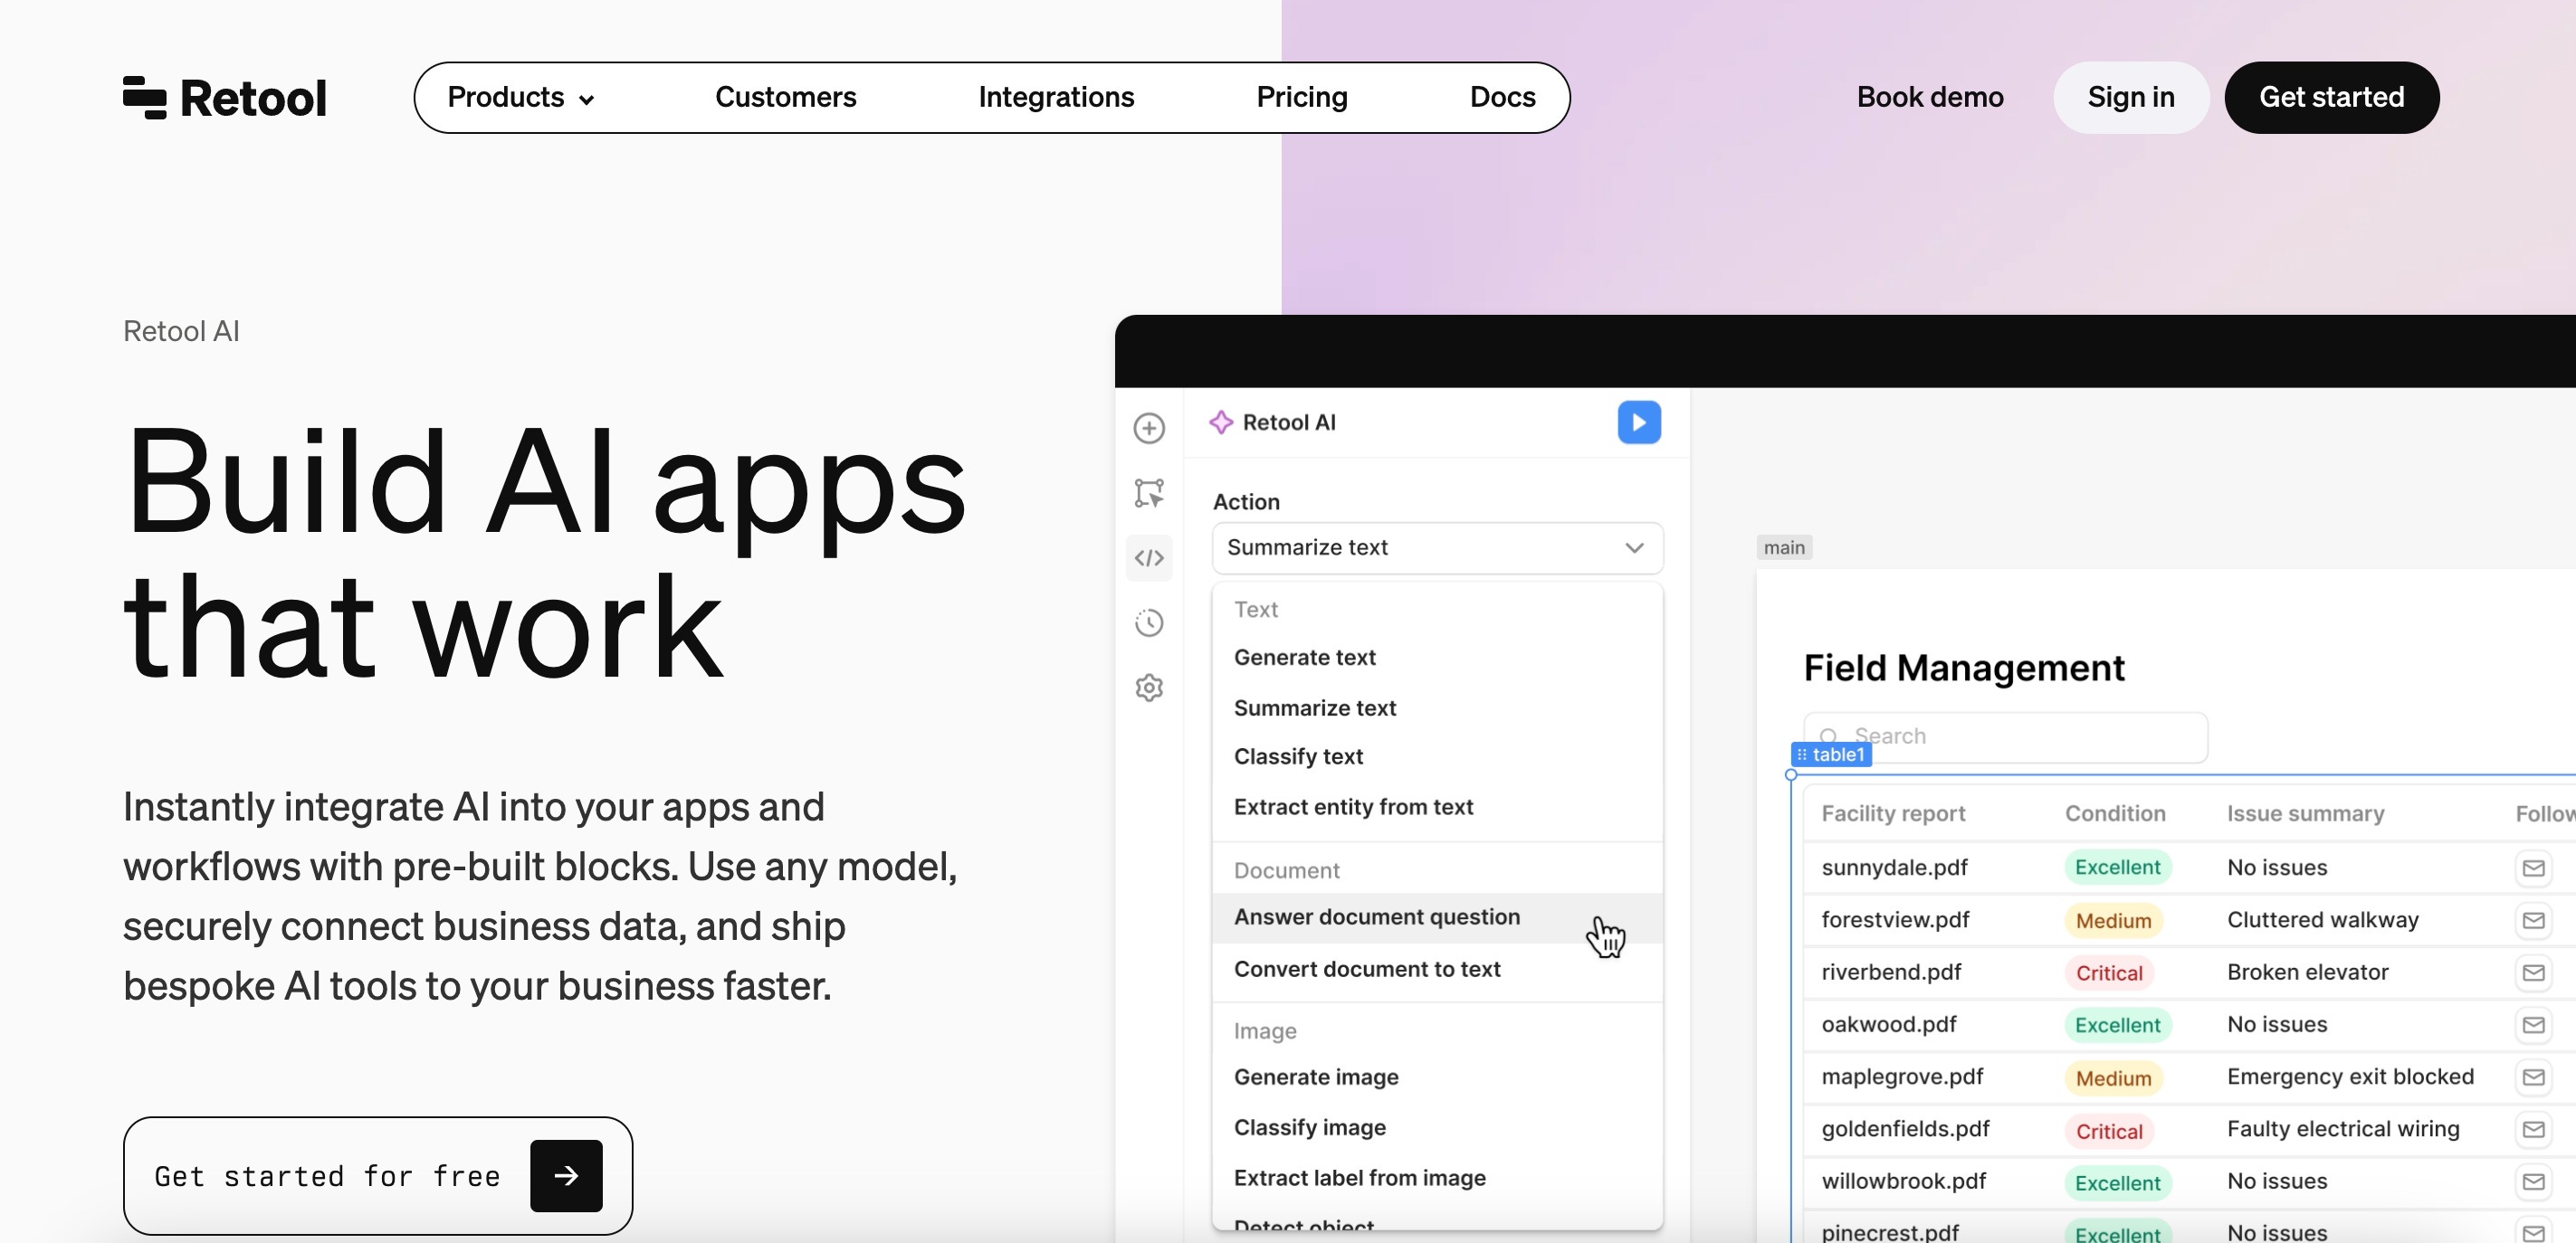Click the Facility report column header

pos(1893,813)
